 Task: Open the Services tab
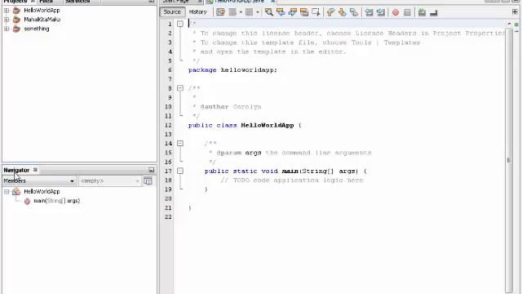(x=77, y=2)
